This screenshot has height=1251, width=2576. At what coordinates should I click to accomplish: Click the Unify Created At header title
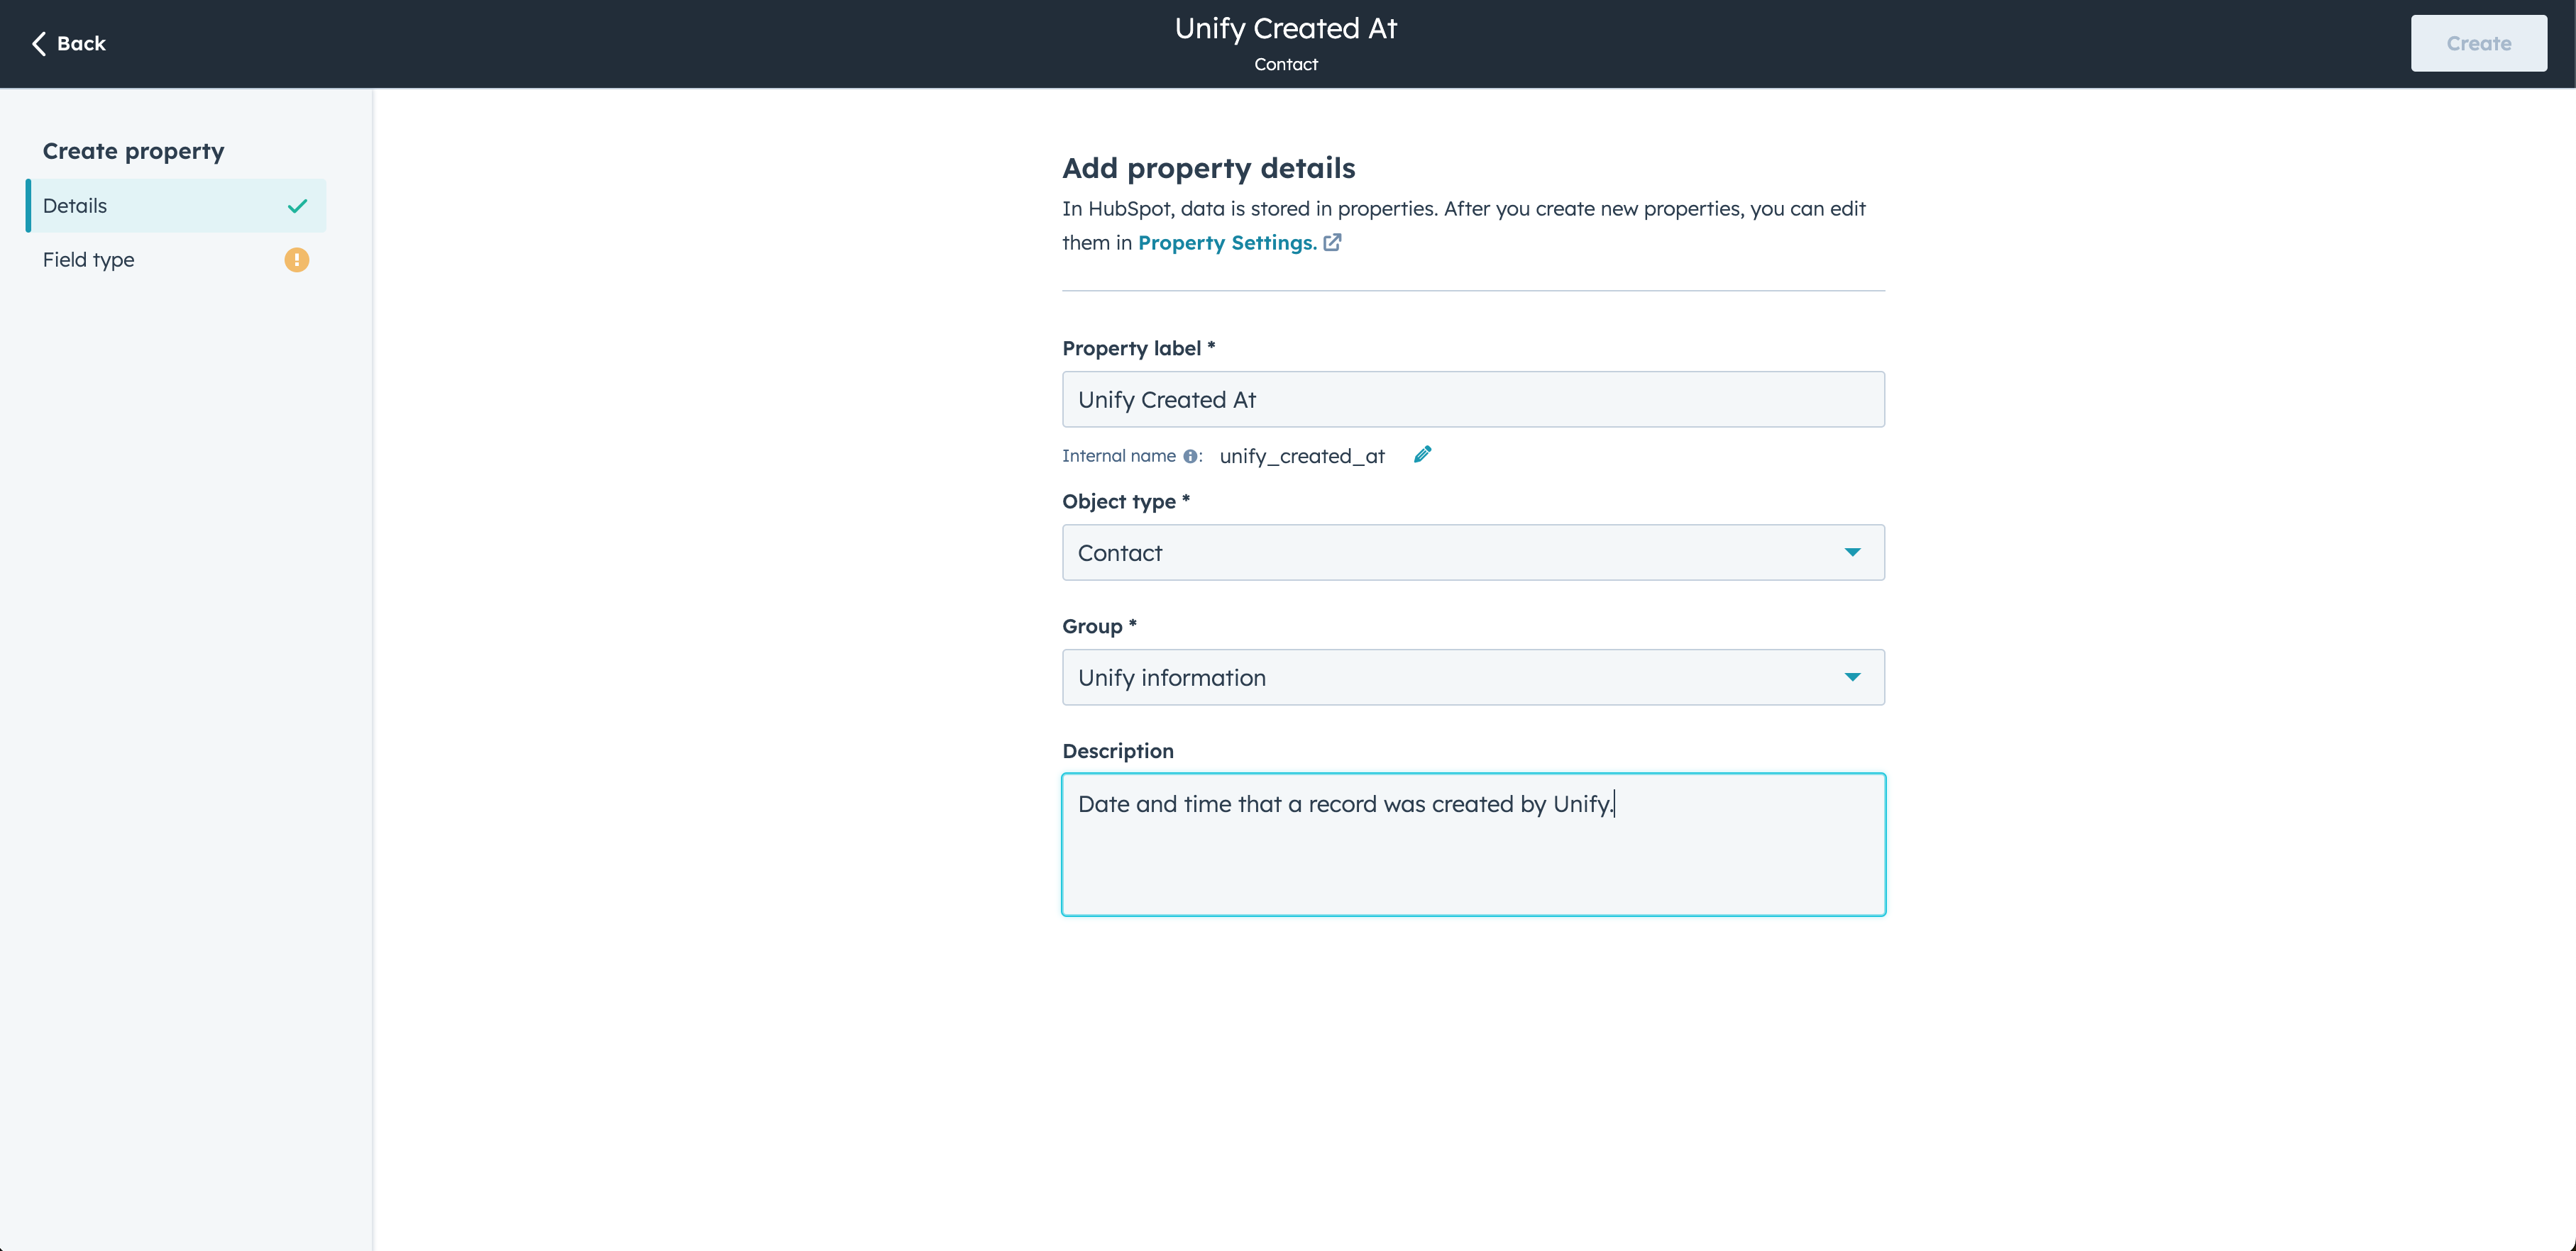point(1285,29)
